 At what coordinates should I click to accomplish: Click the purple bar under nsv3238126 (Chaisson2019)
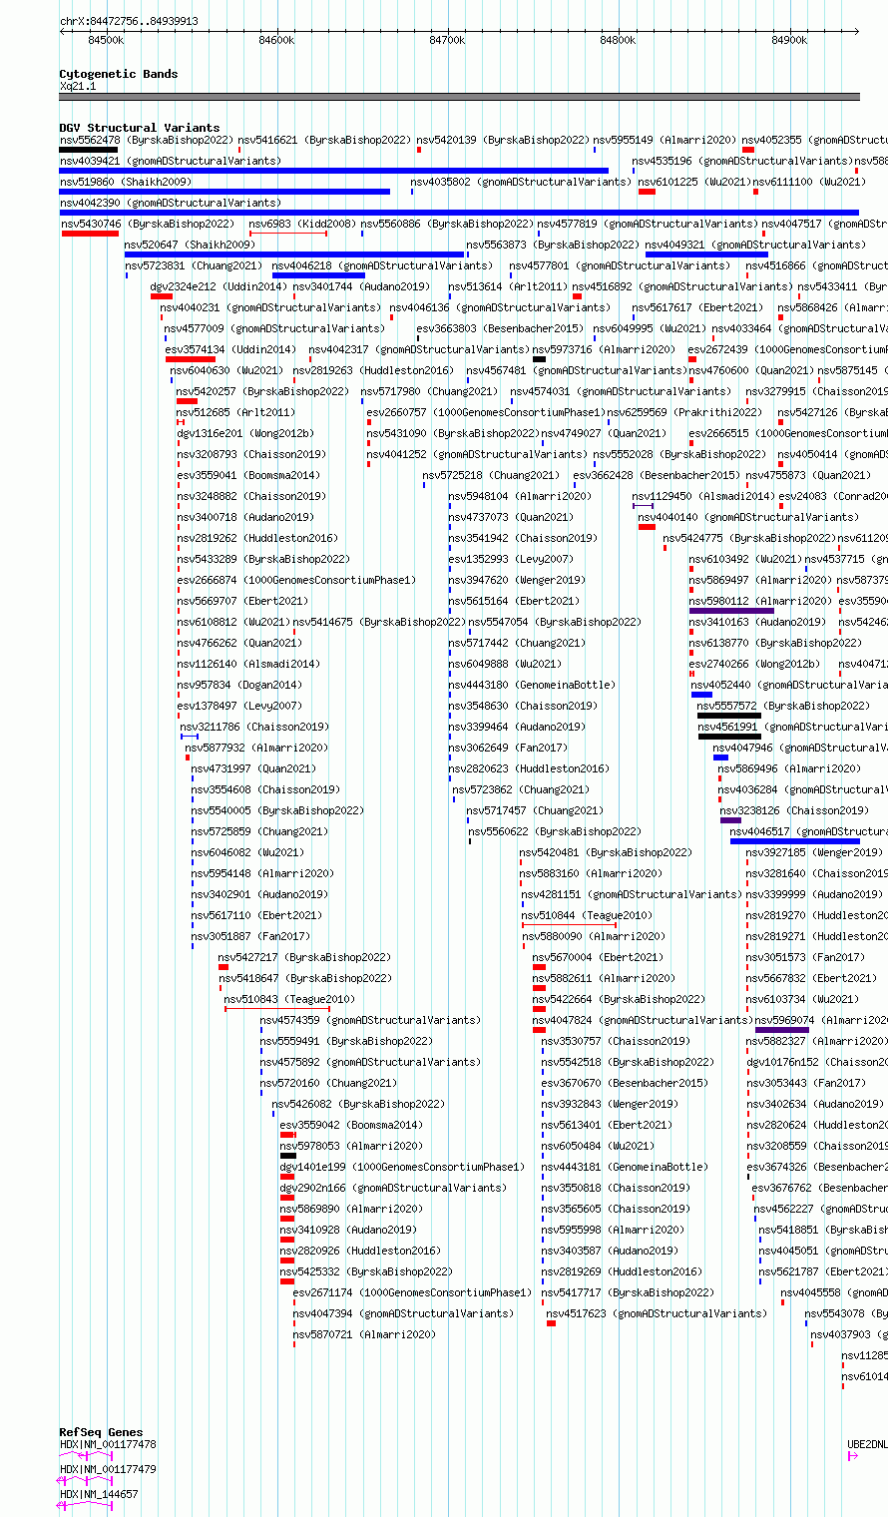click(x=730, y=820)
